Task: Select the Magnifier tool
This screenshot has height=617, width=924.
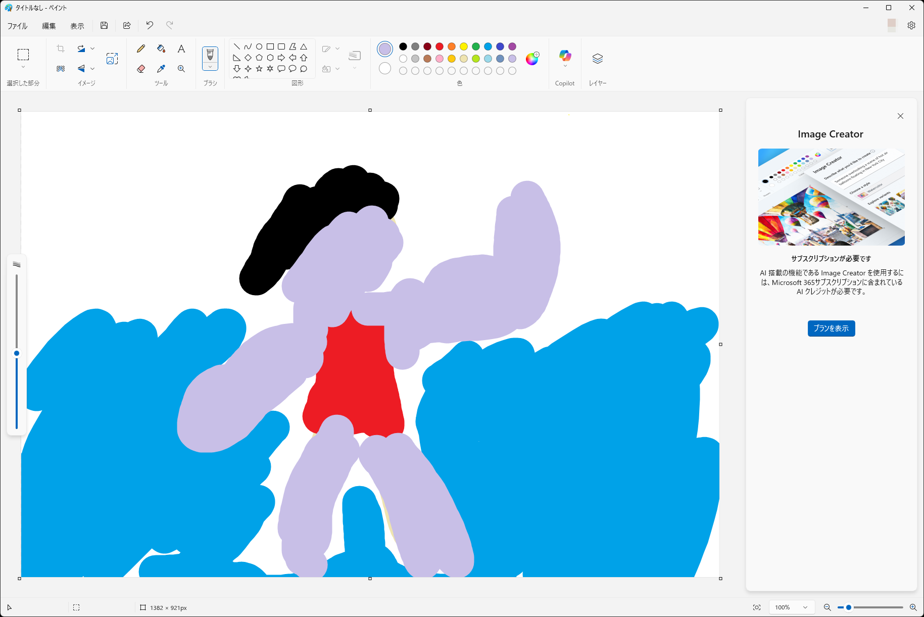Action: 181,69
